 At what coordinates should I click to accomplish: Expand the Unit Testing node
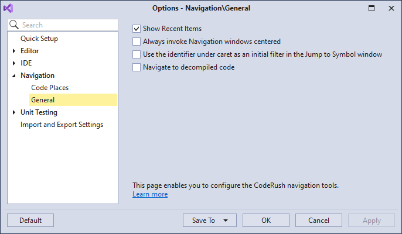[x=14, y=112]
